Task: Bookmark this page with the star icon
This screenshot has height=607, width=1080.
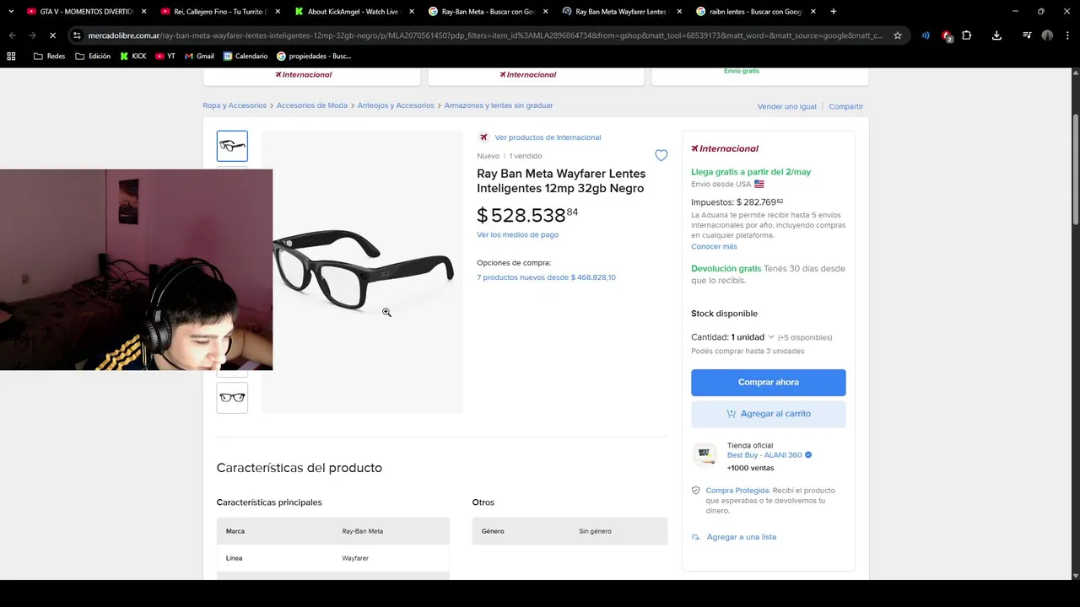Action: [x=898, y=35]
